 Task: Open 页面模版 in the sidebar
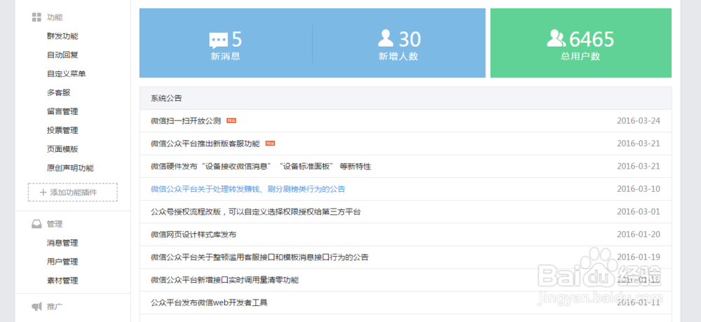[x=62, y=149]
